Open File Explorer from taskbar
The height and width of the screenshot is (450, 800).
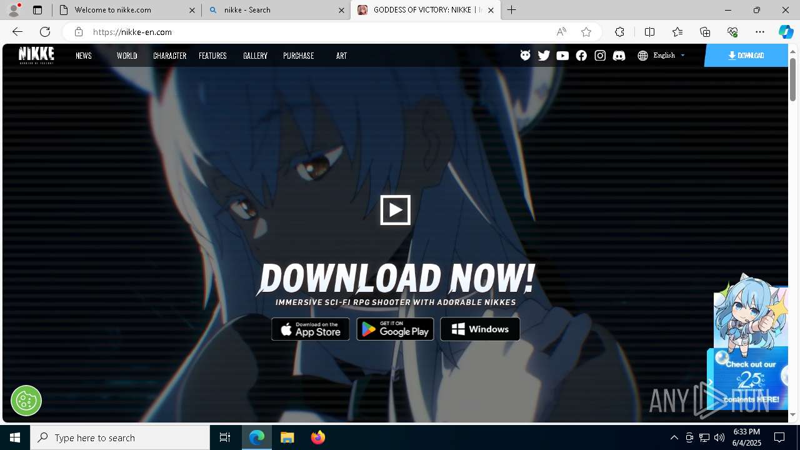[287, 437]
